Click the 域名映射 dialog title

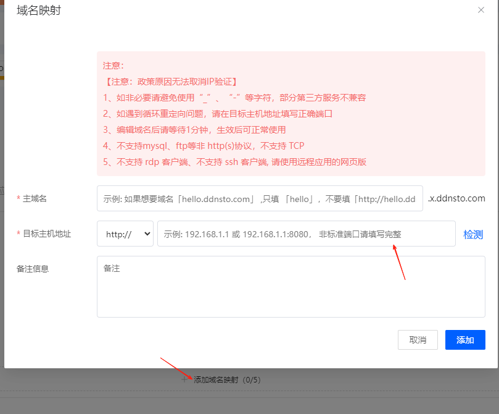39,11
